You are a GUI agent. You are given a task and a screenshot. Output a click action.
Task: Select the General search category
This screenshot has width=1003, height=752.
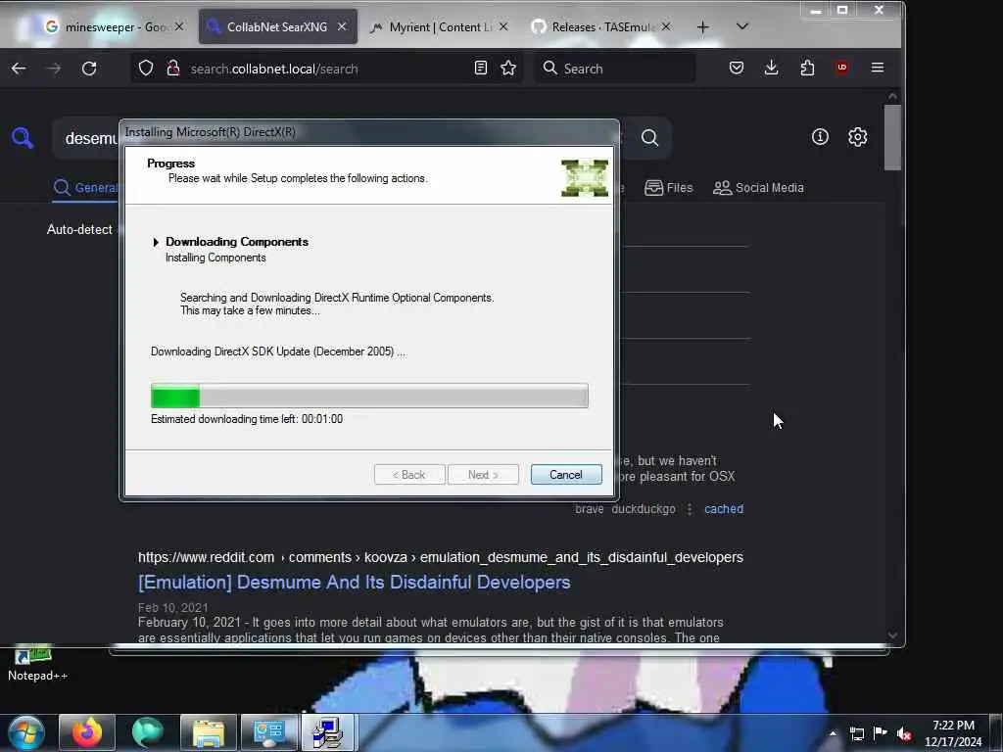coord(86,187)
